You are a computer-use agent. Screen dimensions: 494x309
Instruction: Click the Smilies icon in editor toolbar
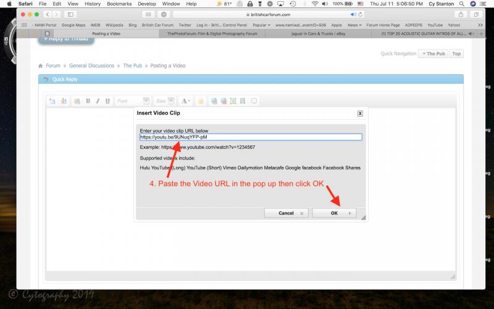pos(201,101)
